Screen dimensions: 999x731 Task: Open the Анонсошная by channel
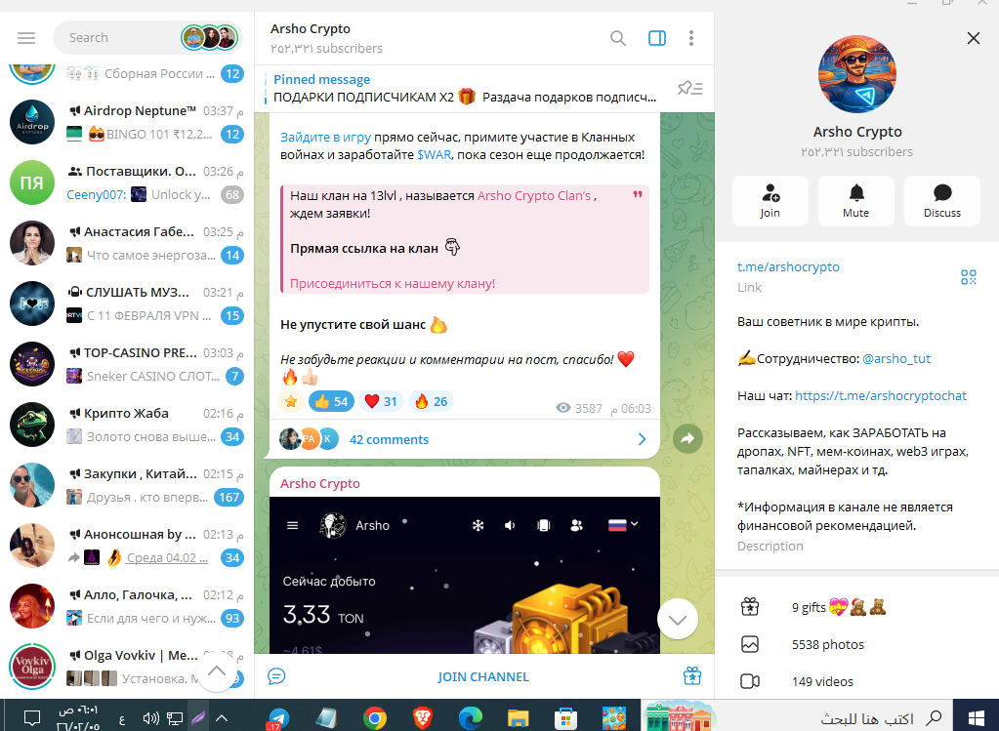(x=127, y=546)
